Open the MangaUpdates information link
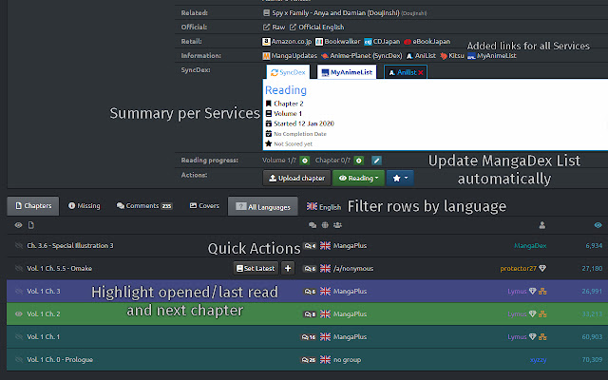 coord(294,56)
